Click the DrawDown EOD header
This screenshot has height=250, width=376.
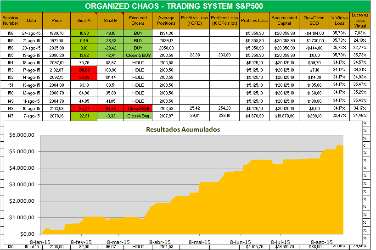click(x=314, y=21)
